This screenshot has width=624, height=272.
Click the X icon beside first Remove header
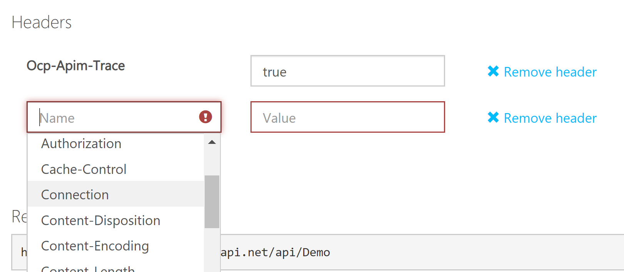point(494,71)
